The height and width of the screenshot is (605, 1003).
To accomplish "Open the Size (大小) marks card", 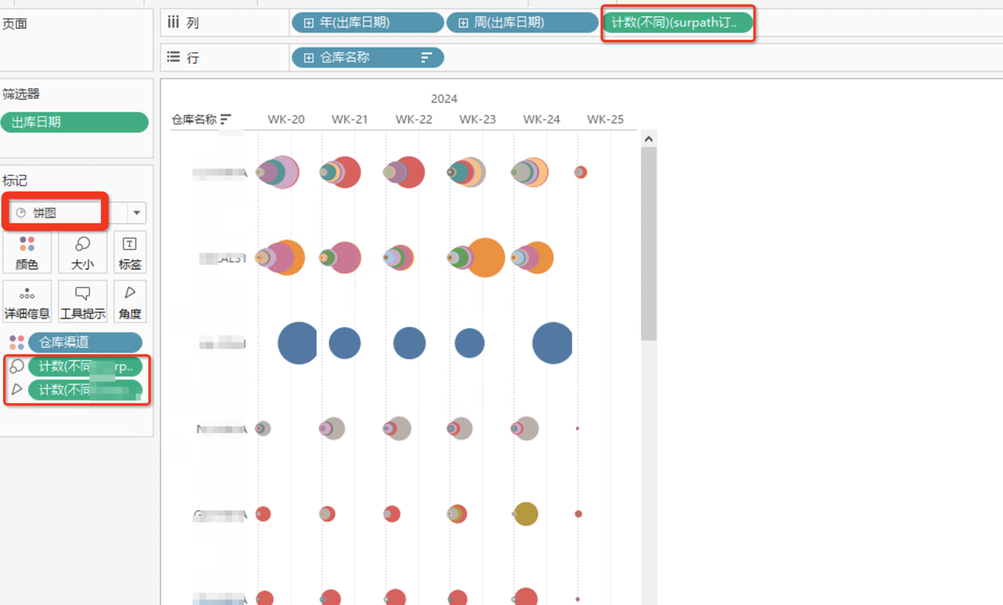I will 82,253.
